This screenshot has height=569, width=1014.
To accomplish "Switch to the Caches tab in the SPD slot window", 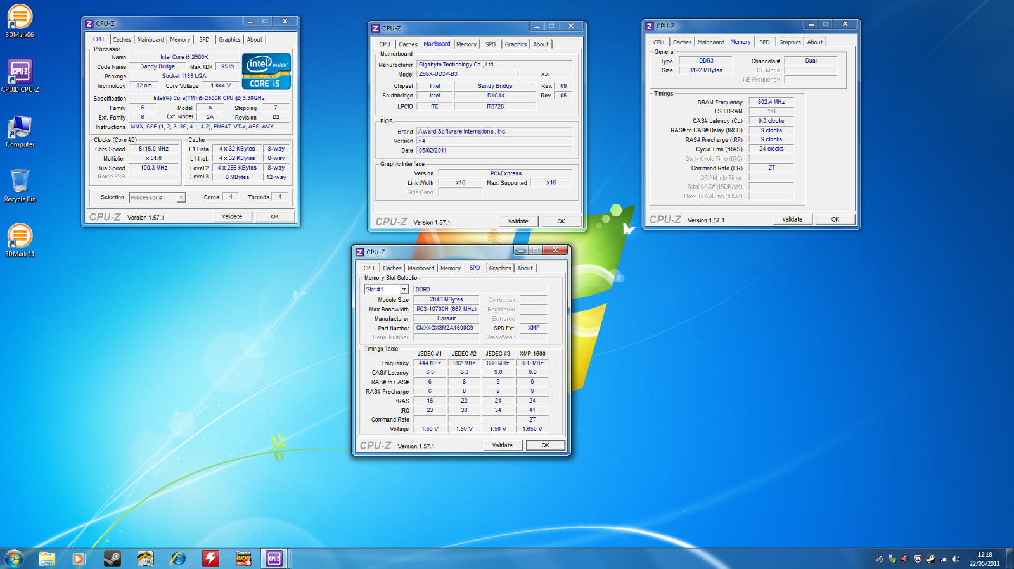I will (x=392, y=268).
